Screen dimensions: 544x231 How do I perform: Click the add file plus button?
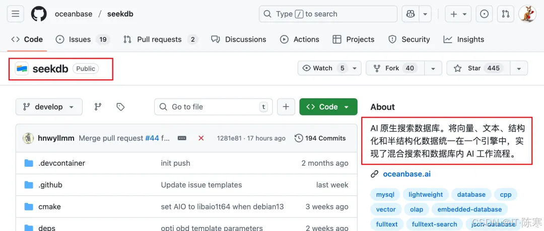pos(286,107)
